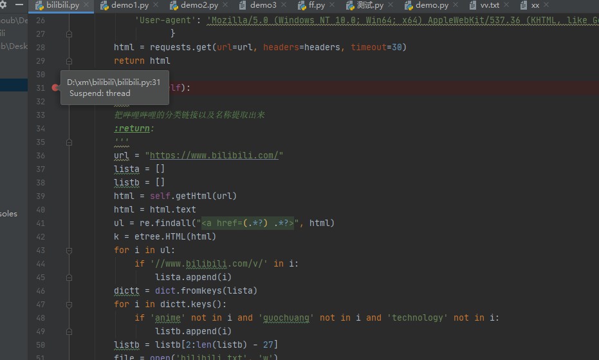Switch to the demo2.py tab
Viewport: 599px width, 360px height.
tap(199, 5)
